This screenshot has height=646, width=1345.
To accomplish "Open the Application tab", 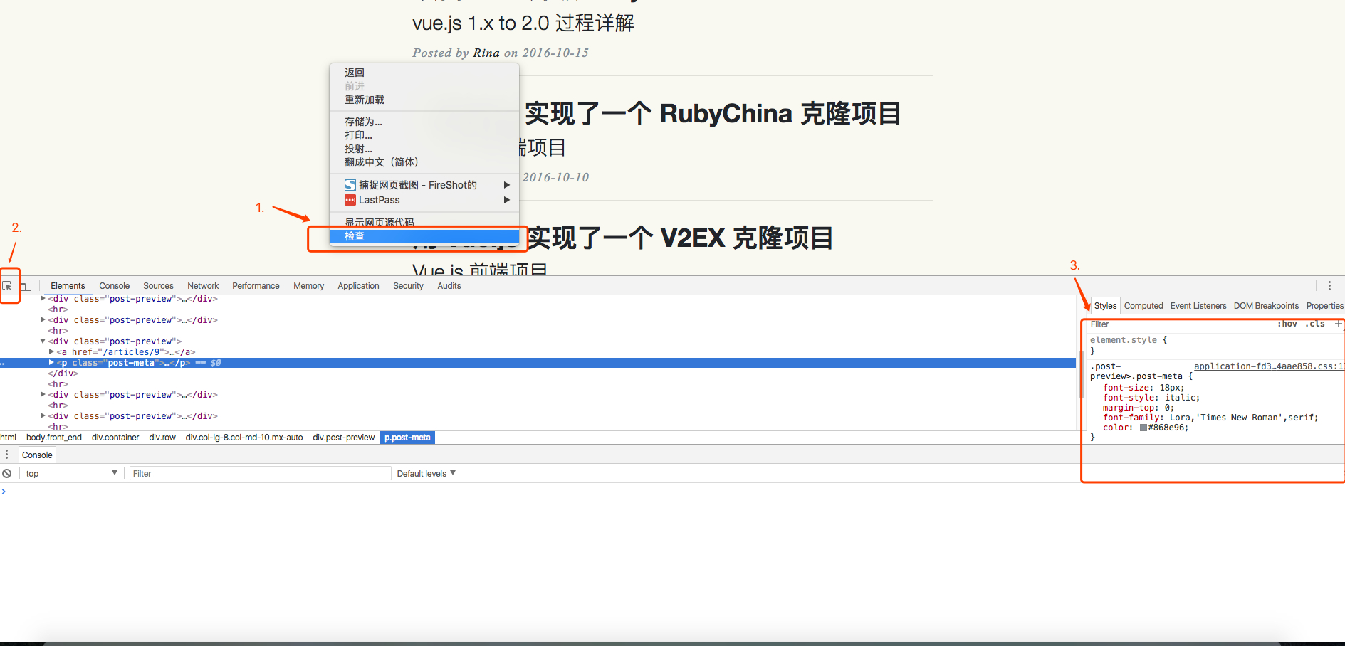I will point(358,286).
